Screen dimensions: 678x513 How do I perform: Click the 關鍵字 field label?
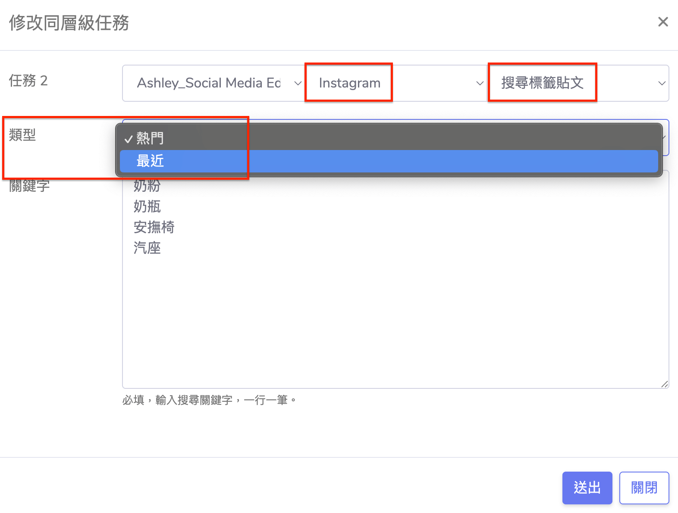point(29,186)
